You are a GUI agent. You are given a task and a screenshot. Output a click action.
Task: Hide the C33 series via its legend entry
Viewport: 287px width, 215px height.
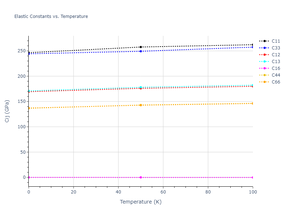click(276, 48)
